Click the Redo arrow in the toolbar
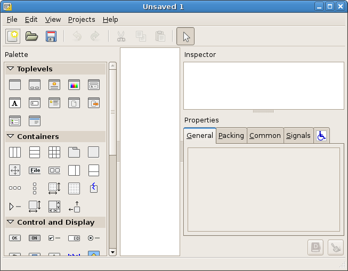 point(95,36)
